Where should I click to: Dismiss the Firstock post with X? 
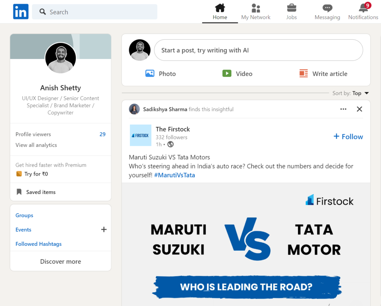[x=359, y=109]
